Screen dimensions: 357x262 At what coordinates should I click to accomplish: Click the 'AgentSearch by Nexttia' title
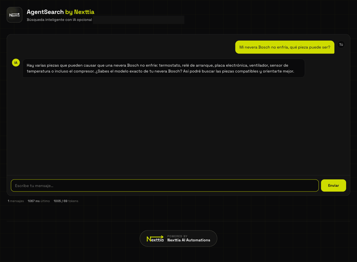point(61,12)
